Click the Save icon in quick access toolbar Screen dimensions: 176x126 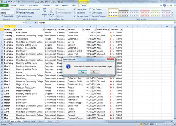[x=5, y=2]
